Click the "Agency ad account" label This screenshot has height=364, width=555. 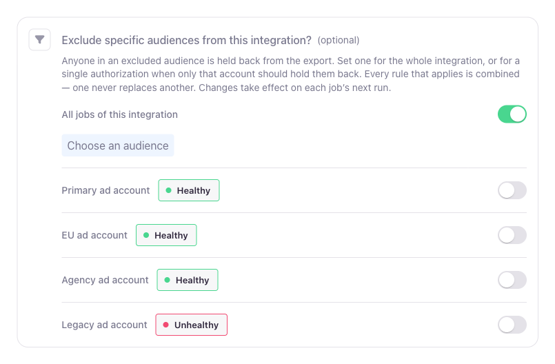tap(105, 280)
